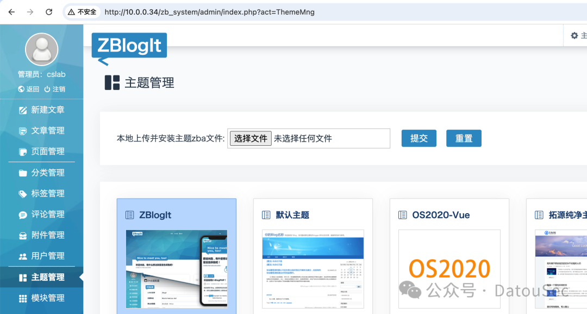
Task: Click the 提交 submit button
Action: [419, 138]
